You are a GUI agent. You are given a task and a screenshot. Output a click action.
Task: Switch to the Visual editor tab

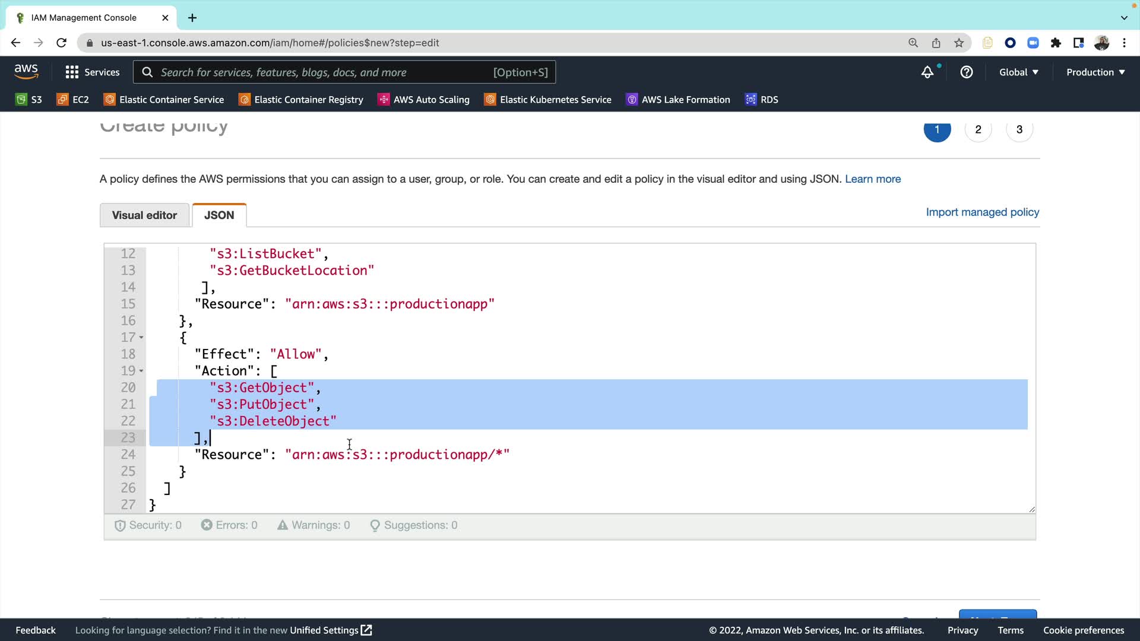click(x=144, y=215)
